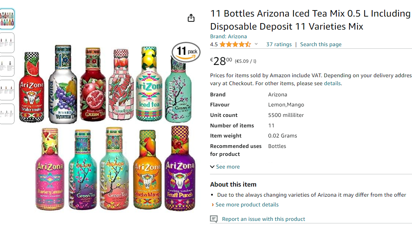Viewport: 412px width, 227px height.
Task: Click the orange star rating icons
Action: [235, 44]
